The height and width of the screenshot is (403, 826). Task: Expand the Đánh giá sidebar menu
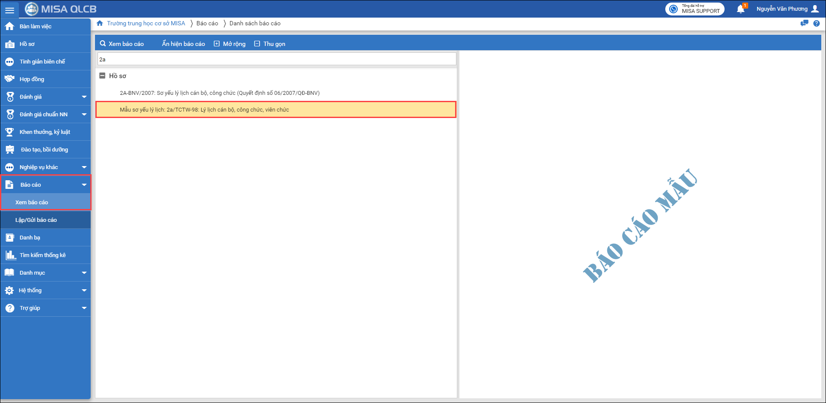84,97
